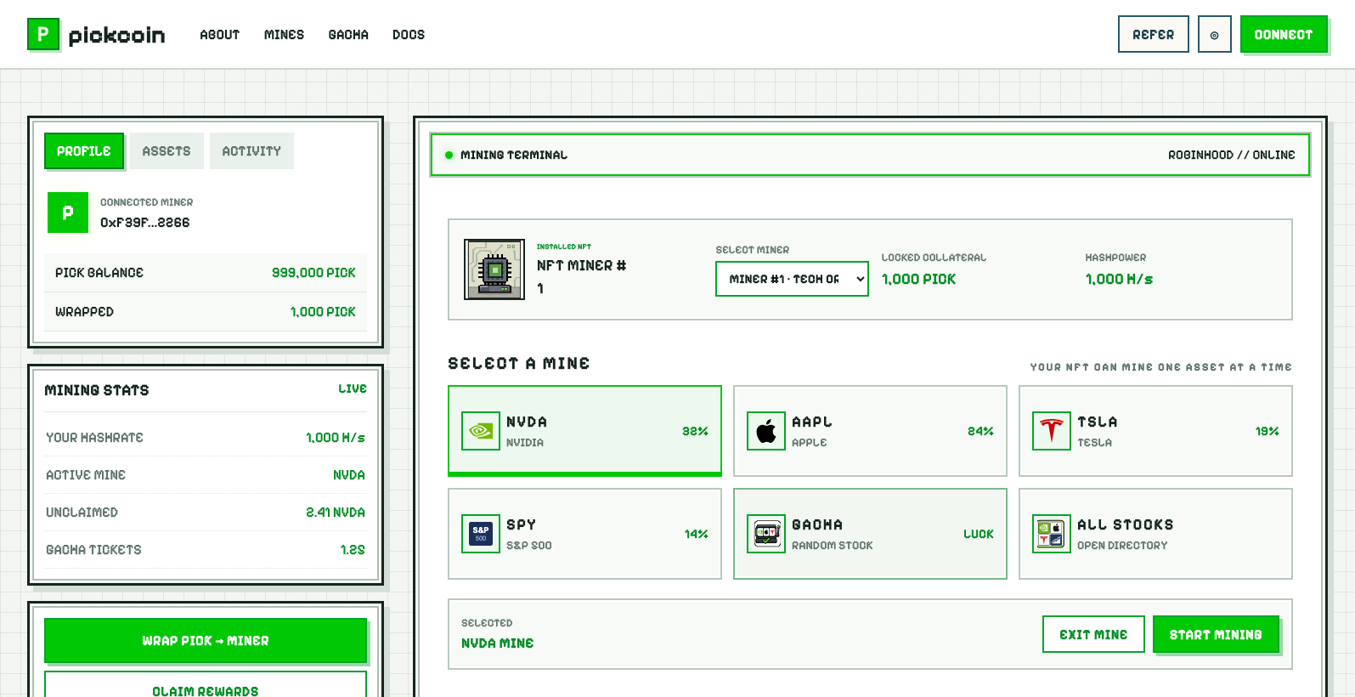Click the Wrapped 1,000 PICK value
The image size is (1355, 697).
(323, 312)
